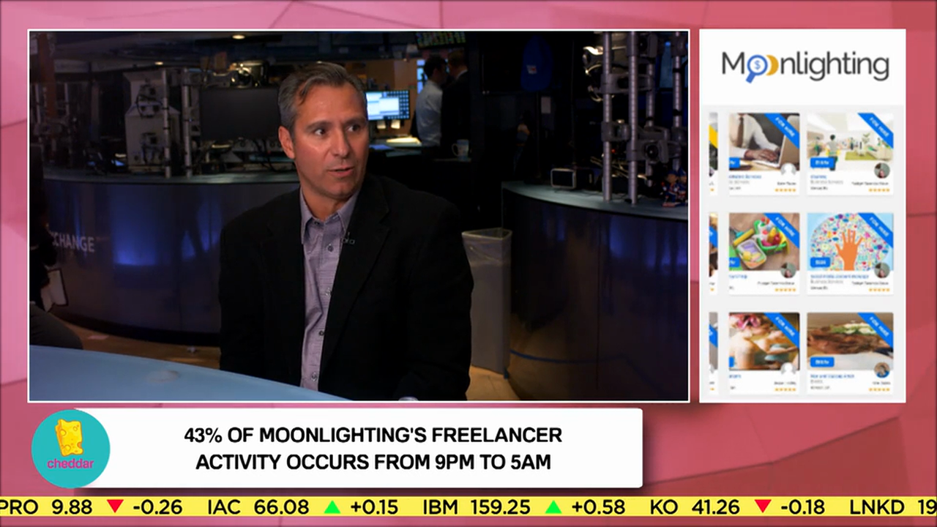Click the IBM 159.25 ticker entry

click(x=523, y=507)
